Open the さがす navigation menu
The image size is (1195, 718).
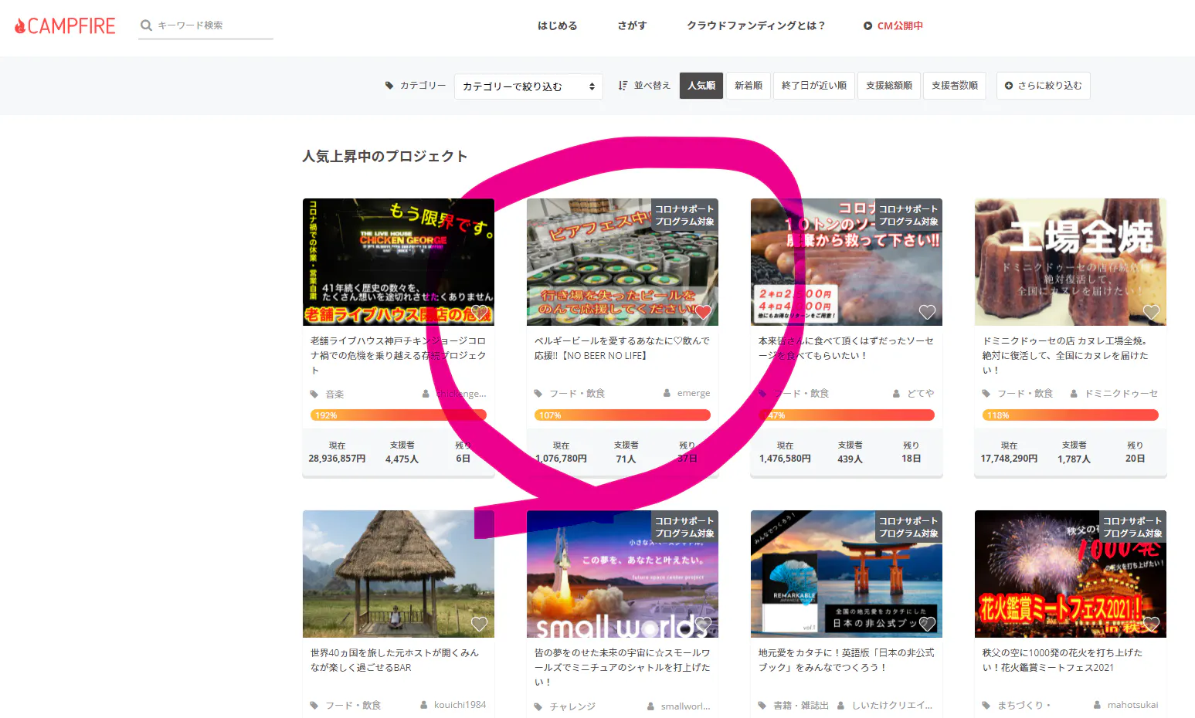[631, 25]
